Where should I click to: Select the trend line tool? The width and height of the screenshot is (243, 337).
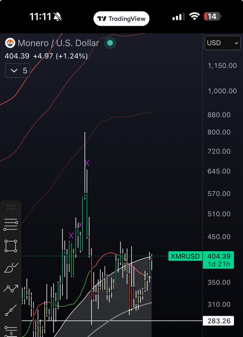11,311
